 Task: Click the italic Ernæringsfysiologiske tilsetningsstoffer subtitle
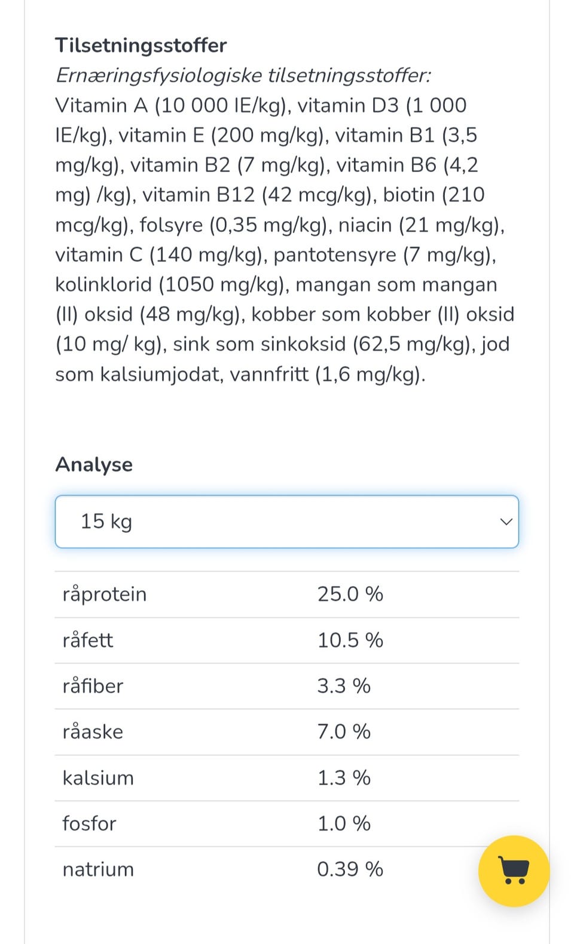243,75
